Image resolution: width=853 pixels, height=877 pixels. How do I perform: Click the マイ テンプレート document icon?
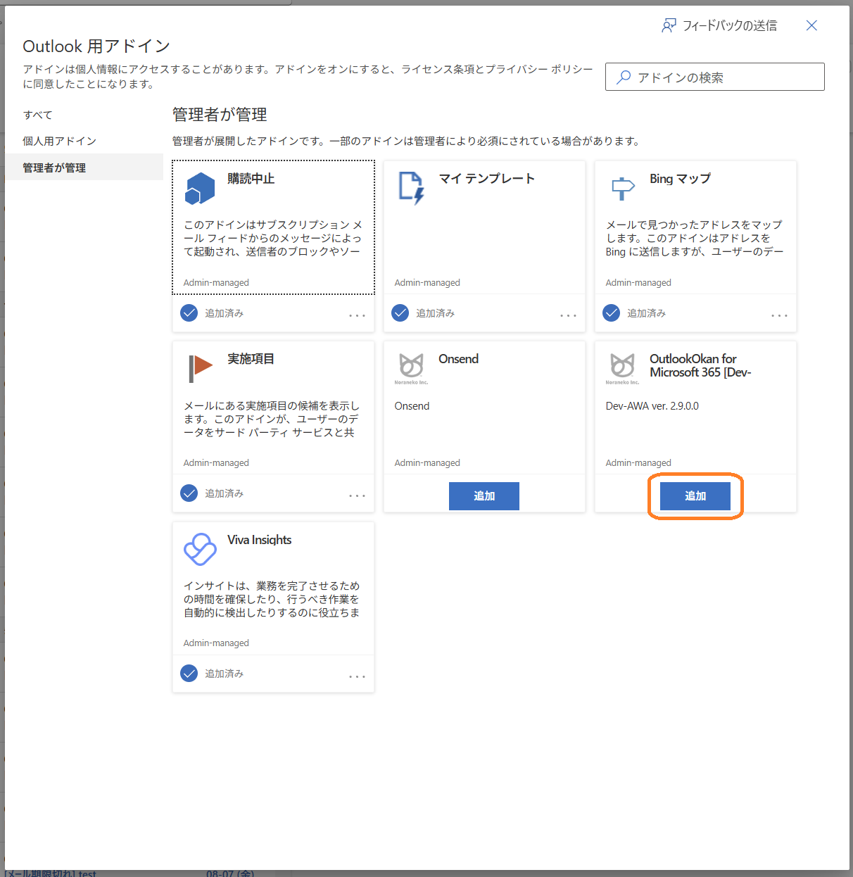point(412,188)
